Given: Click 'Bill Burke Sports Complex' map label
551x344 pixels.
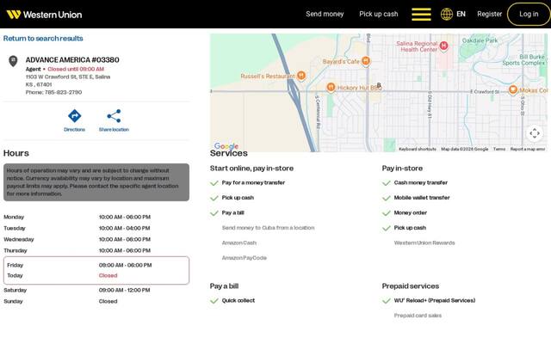Looking at the screenshot, I should pyautogui.click(x=523, y=59).
